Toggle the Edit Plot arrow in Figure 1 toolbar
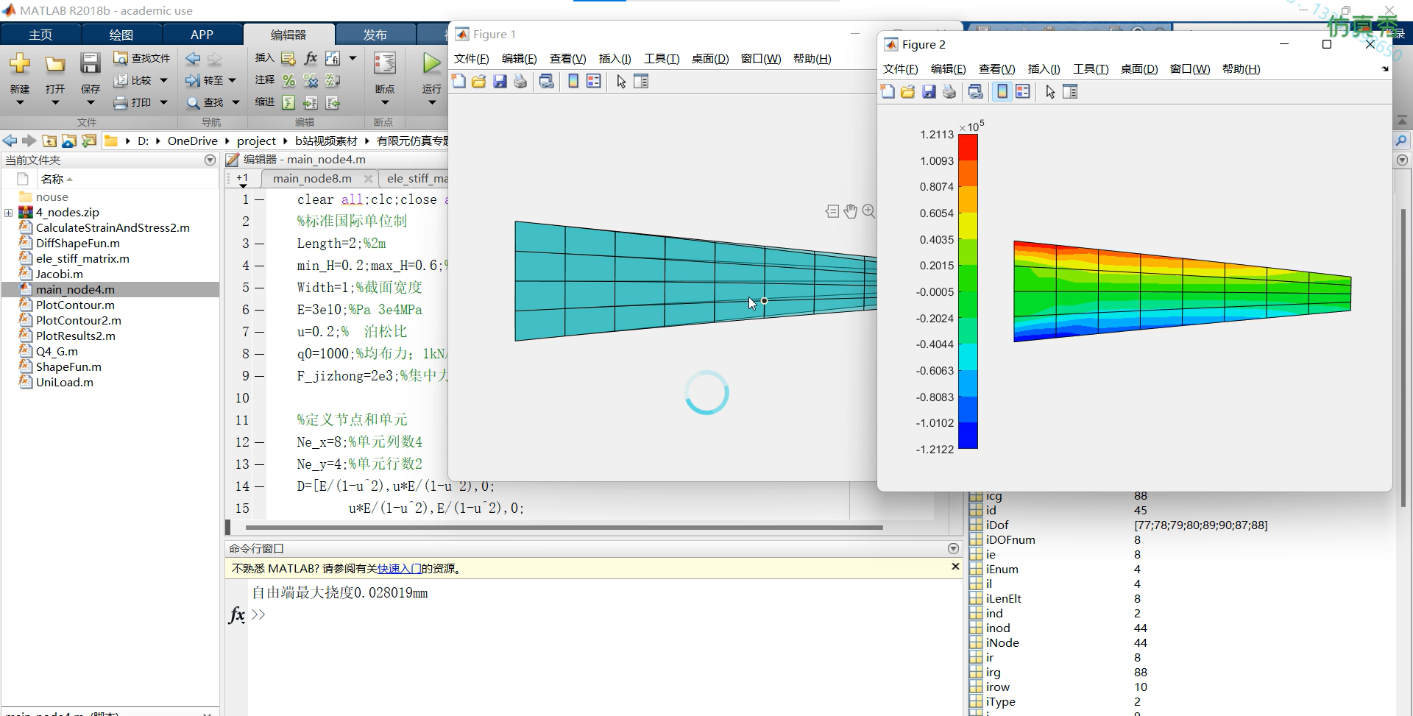Screen dimensions: 1413x716 click(x=621, y=82)
